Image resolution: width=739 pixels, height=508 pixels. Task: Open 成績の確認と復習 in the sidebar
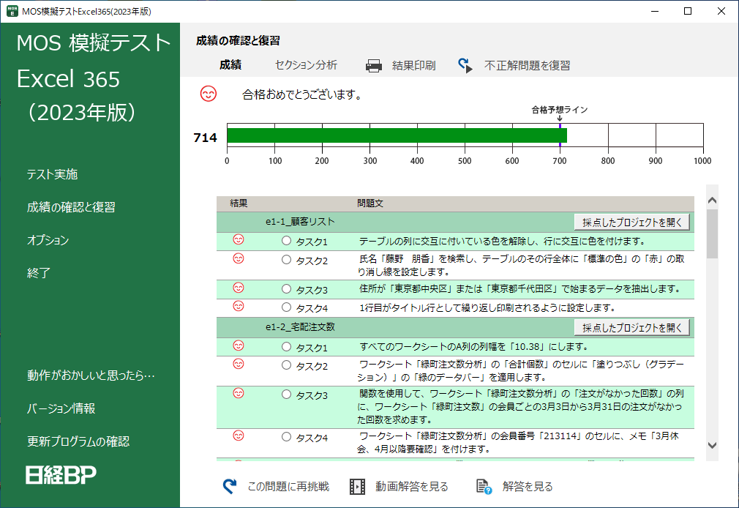tap(71, 207)
